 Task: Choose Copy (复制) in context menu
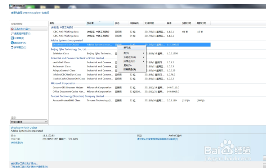[132, 65]
